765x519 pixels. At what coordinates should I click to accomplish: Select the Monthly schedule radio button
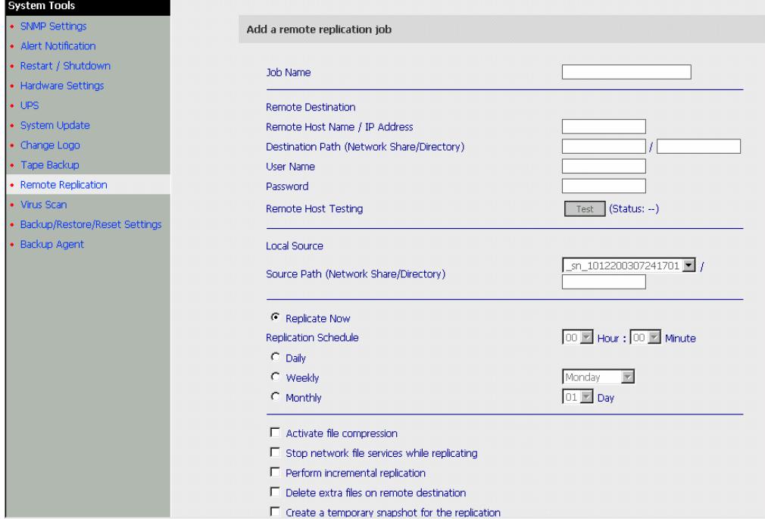pos(275,396)
